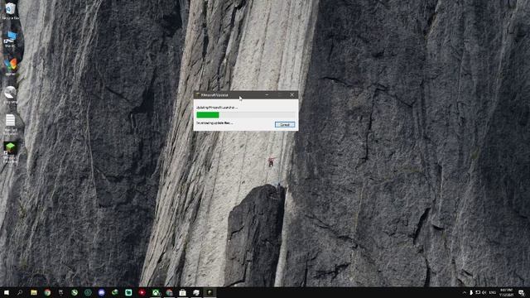The height and width of the screenshot is (298, 530).
Task: Open the Action Center notifications
Action: tap(522, 292)
